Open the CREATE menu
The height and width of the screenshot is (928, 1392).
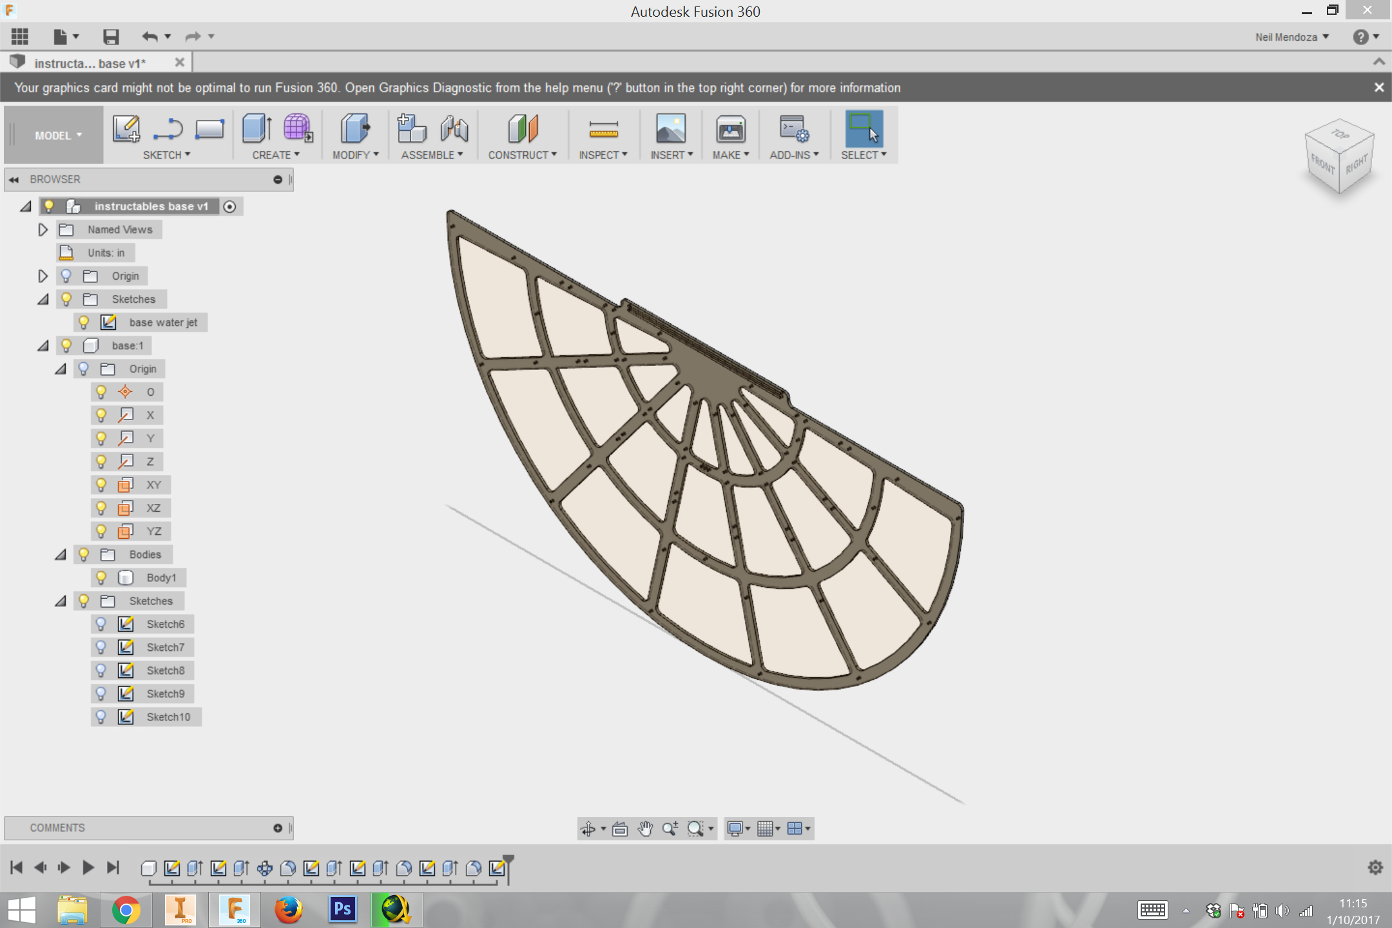tap(276, 155)
